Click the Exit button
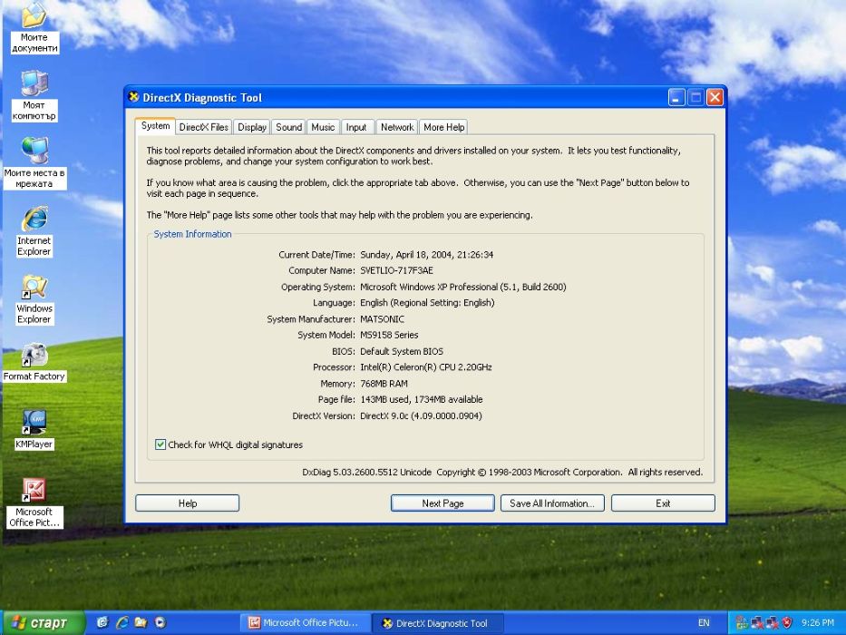Screen dimensions: 846x635 coord(663,503)
